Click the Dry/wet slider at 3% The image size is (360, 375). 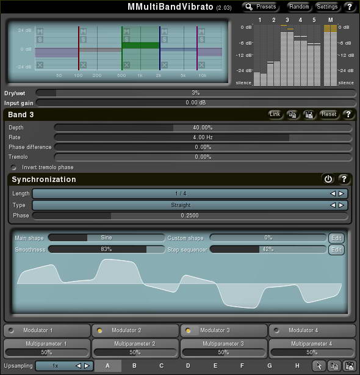tap(196, 93)
